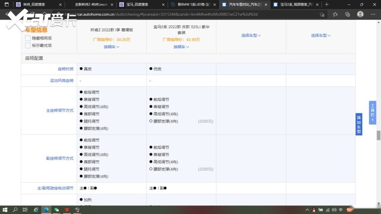Open the volume tray icon
381x214 pixels.
pyautogui.click(x=334, y=210)
